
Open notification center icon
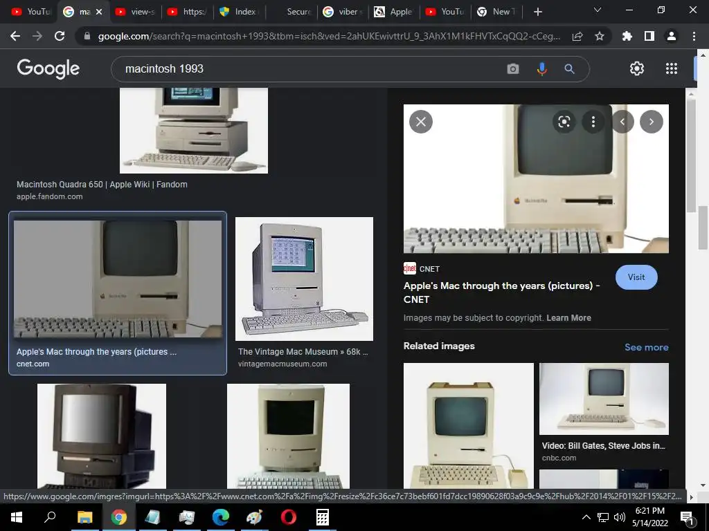click(x=687, y=518)
